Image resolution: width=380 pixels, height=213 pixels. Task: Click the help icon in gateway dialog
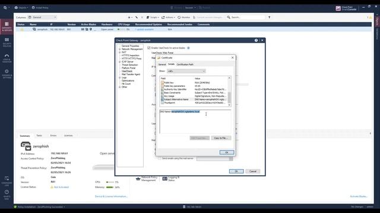click(x=256, y=40)
